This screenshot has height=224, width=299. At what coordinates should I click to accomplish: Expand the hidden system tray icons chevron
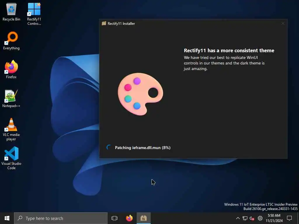pos(238,218)
